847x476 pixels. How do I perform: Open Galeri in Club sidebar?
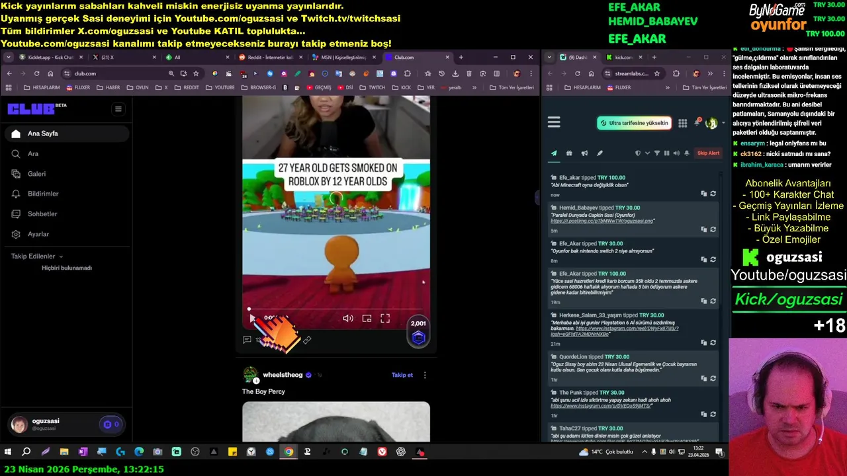point(66,174)
